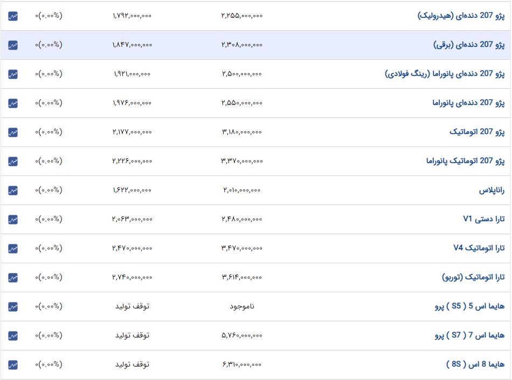This screenshot has width=512, height=380.
Task: Select market price ۶,۳۱۰,۰۰۰,۰۰۰
Action: coord(241,364)
